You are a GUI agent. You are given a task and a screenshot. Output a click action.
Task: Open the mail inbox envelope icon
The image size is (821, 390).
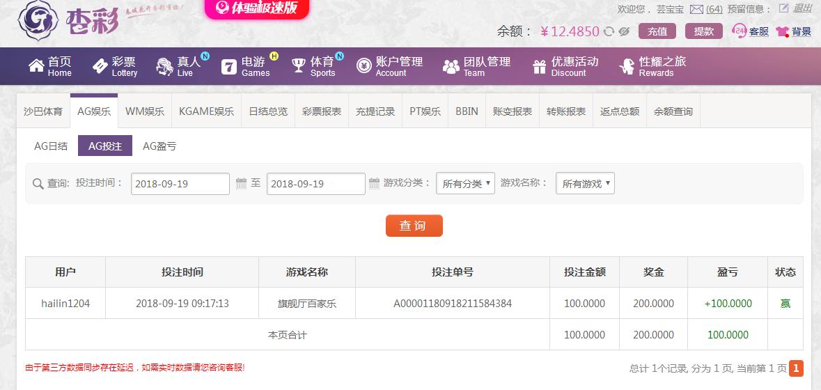click(x=696, y=10)
